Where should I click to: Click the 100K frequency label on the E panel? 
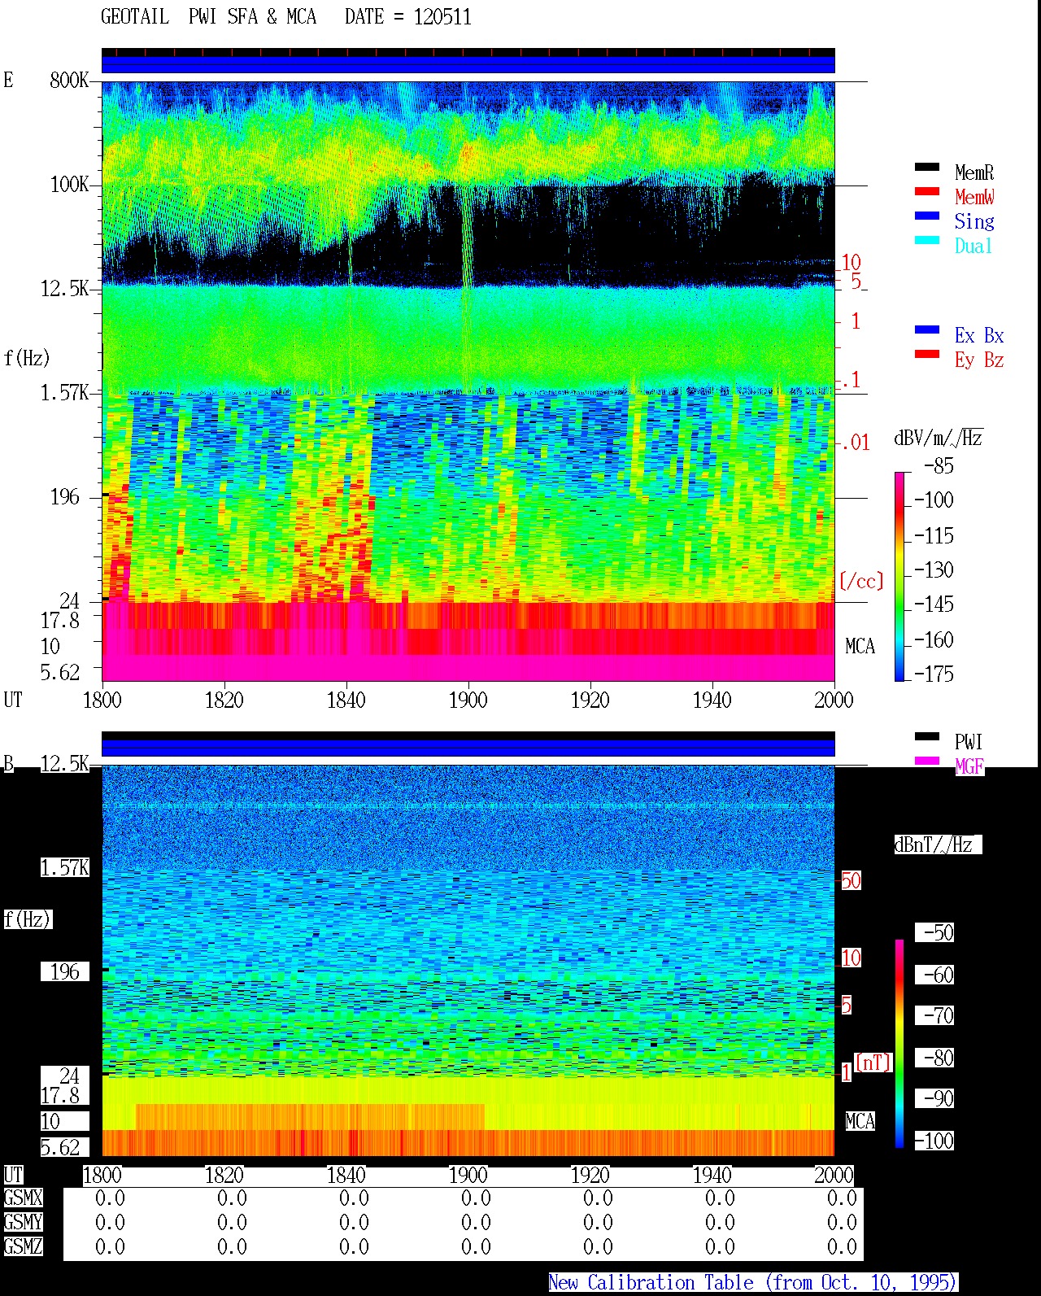pos(69,185)
